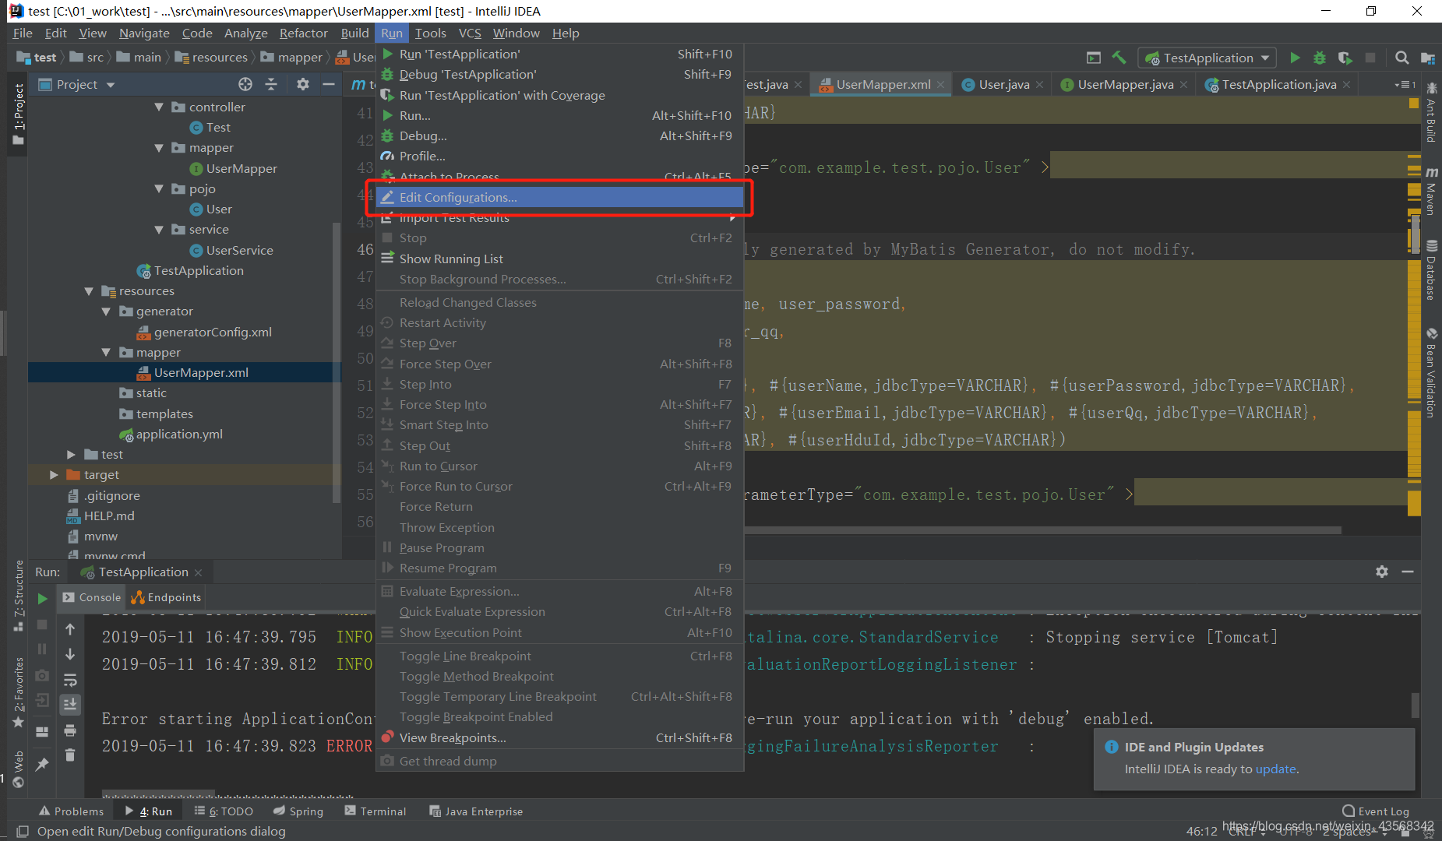
Task: Open Bean Validation side tool window
Action: pyautogui.click(x=1431, y=373)
